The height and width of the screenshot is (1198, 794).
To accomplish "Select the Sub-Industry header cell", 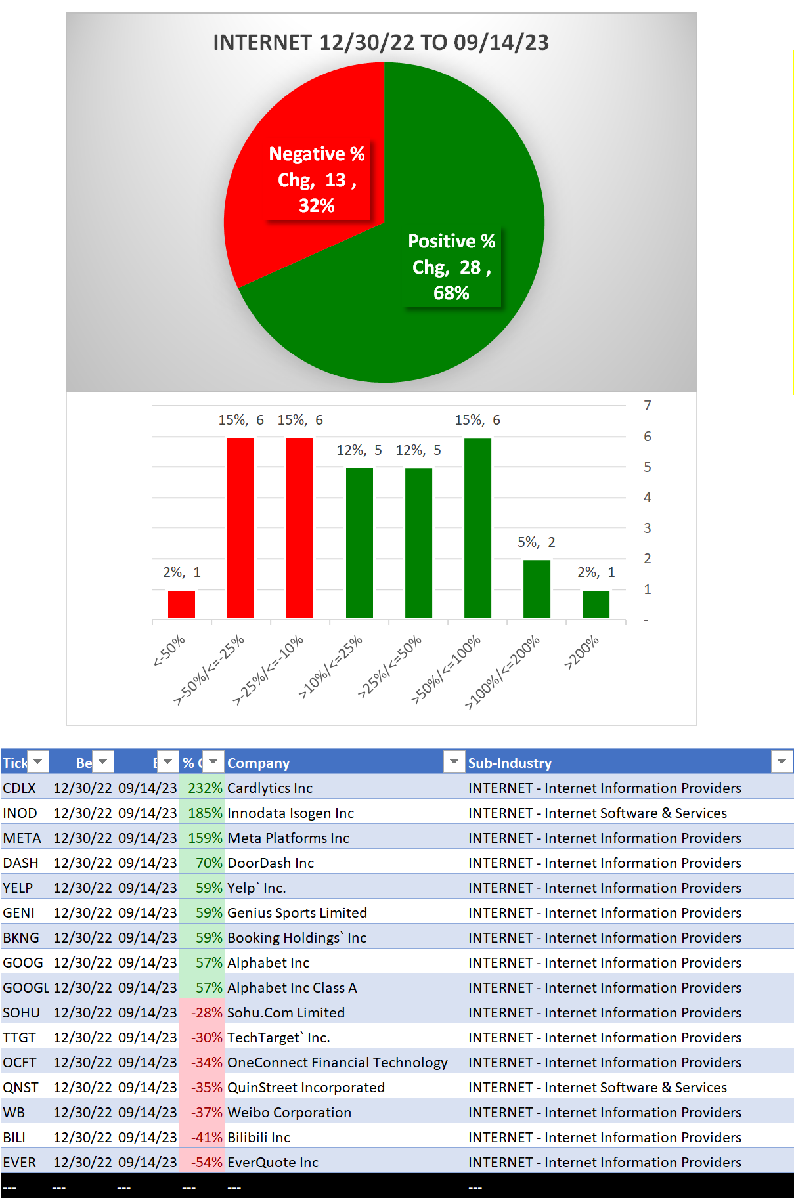I will [629, 762].
